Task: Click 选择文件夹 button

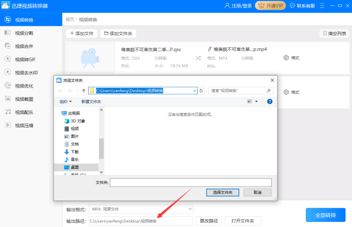Action: click(222, 192)
